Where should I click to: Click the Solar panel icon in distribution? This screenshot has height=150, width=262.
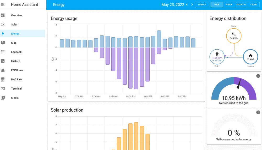click(x=234, y=34)
